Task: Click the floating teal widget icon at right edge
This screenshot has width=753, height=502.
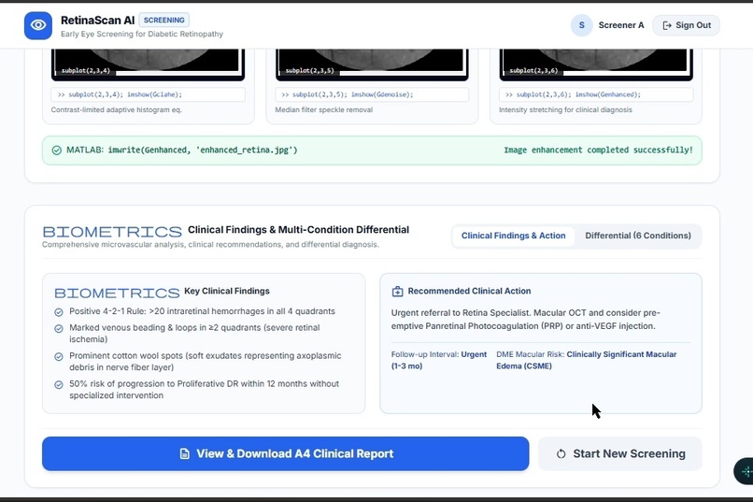Action: [745, 471]
